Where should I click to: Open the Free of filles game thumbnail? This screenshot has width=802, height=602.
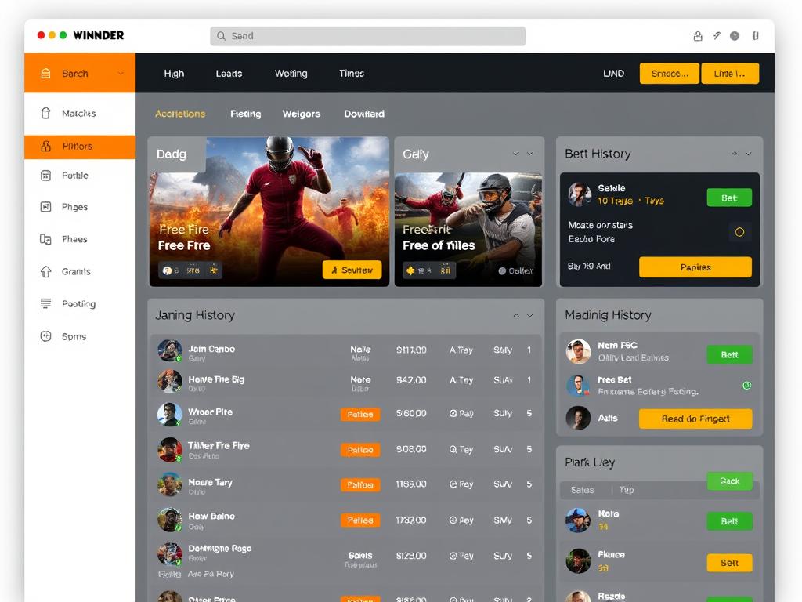point(468,230)
